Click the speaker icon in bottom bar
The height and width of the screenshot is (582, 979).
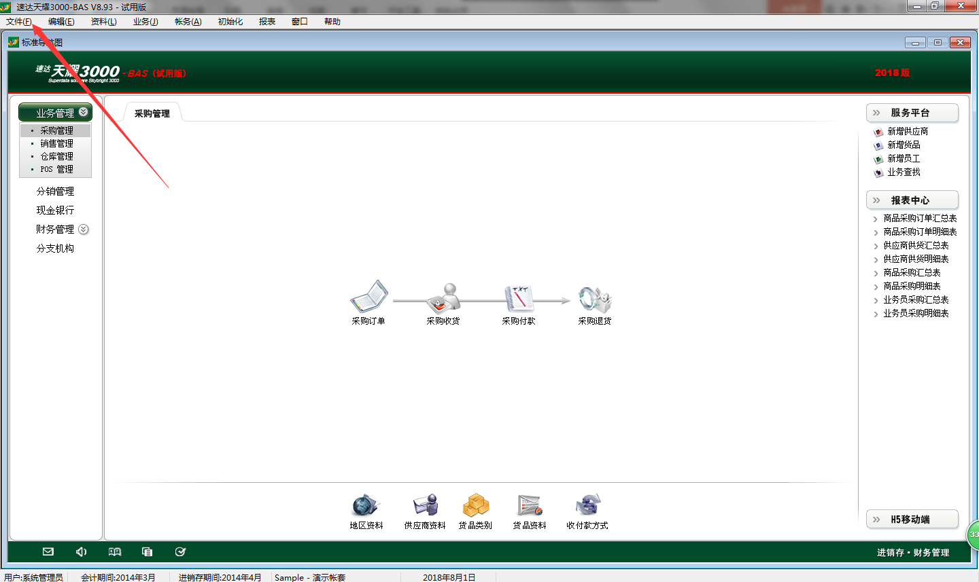coord(82,552)
